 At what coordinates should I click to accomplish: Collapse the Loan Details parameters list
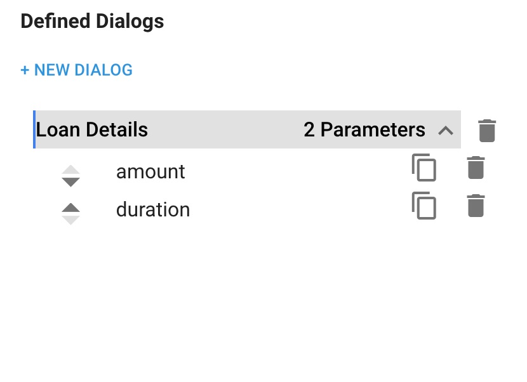click(x=446, y=130)
